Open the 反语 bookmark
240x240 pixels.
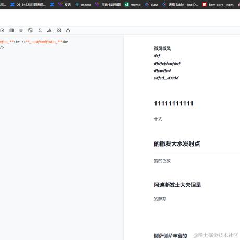click(65, 5)
